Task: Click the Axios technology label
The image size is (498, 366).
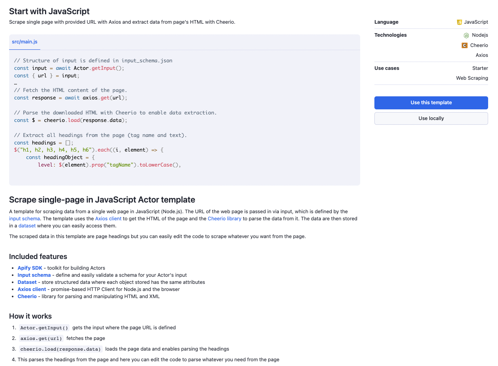Action: 482,55
